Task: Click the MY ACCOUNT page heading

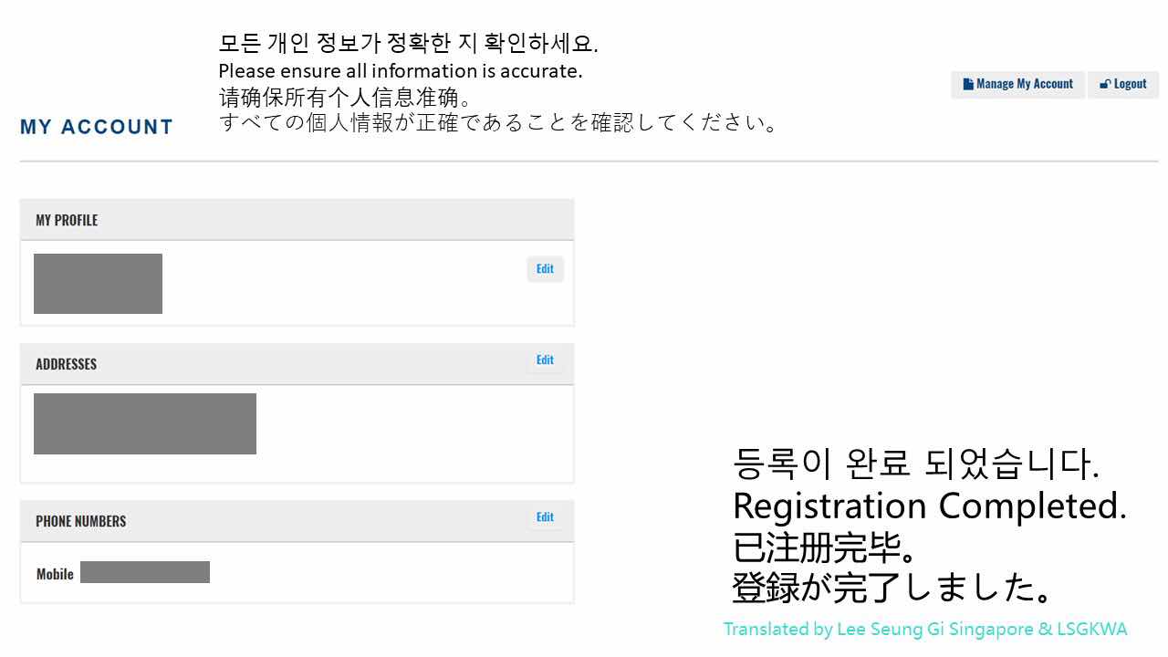Action: coord(97,127)
